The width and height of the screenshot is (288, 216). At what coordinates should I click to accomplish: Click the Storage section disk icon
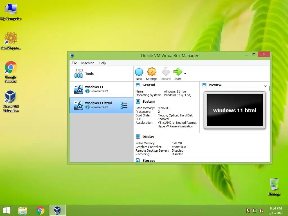pos(138,160)
